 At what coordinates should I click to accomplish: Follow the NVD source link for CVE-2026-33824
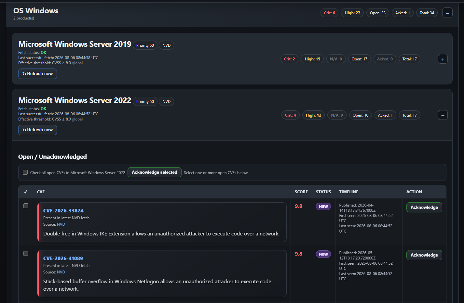point(61,224)
